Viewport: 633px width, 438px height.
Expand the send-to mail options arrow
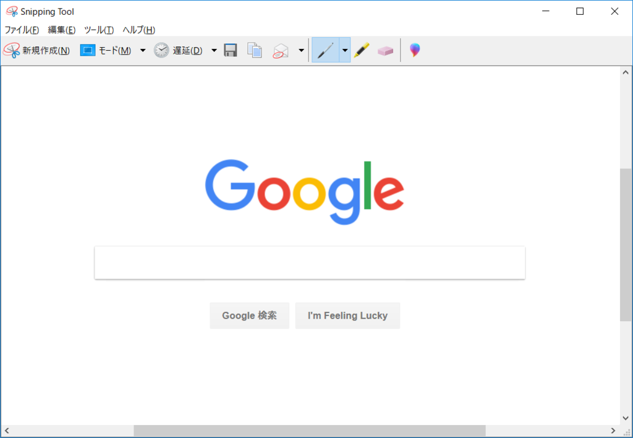pos(301,51)
